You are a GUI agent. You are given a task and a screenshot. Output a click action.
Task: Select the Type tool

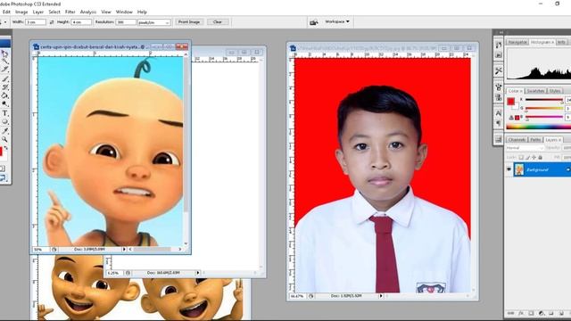click(4, 113)
